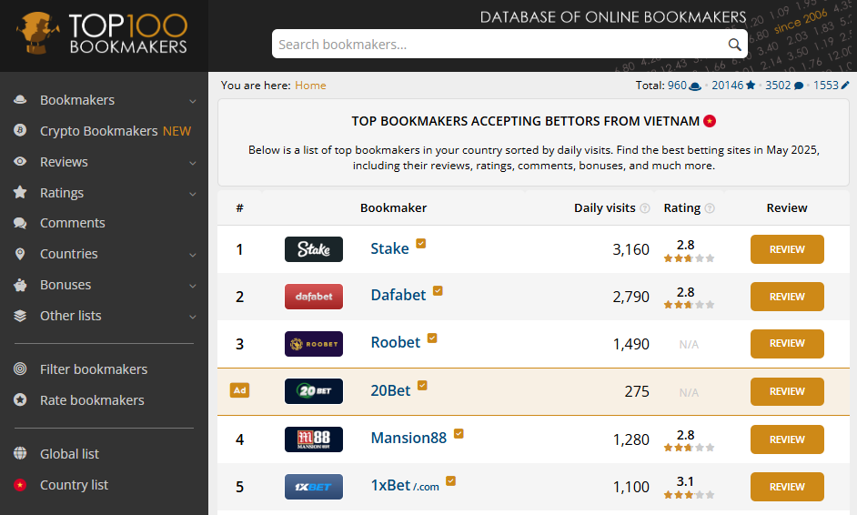Click the 1xBet logo icon
This screenshot has height=515, width=857.
[x=314, y=487]
